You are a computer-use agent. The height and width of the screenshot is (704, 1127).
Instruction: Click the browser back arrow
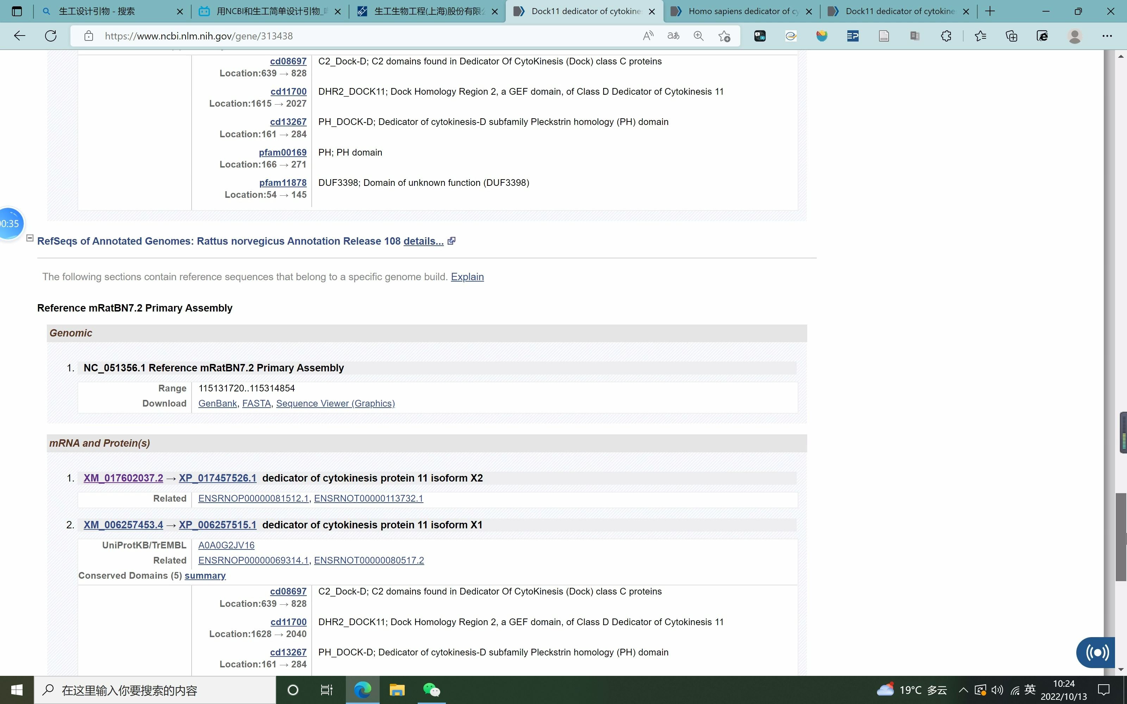click(x=20, y=36)
